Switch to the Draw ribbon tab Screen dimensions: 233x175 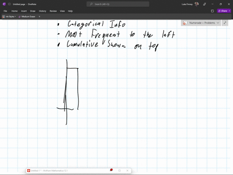(x=33, y=11)
